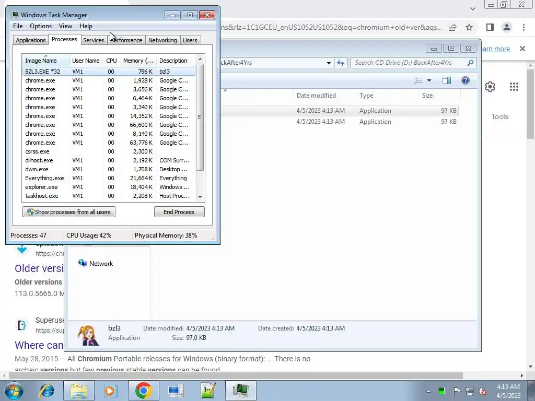Image resolution: width=535 pixels, height=401 pixels.
Task: Open Chrome profile avatar icon
Action: [507, 27]
